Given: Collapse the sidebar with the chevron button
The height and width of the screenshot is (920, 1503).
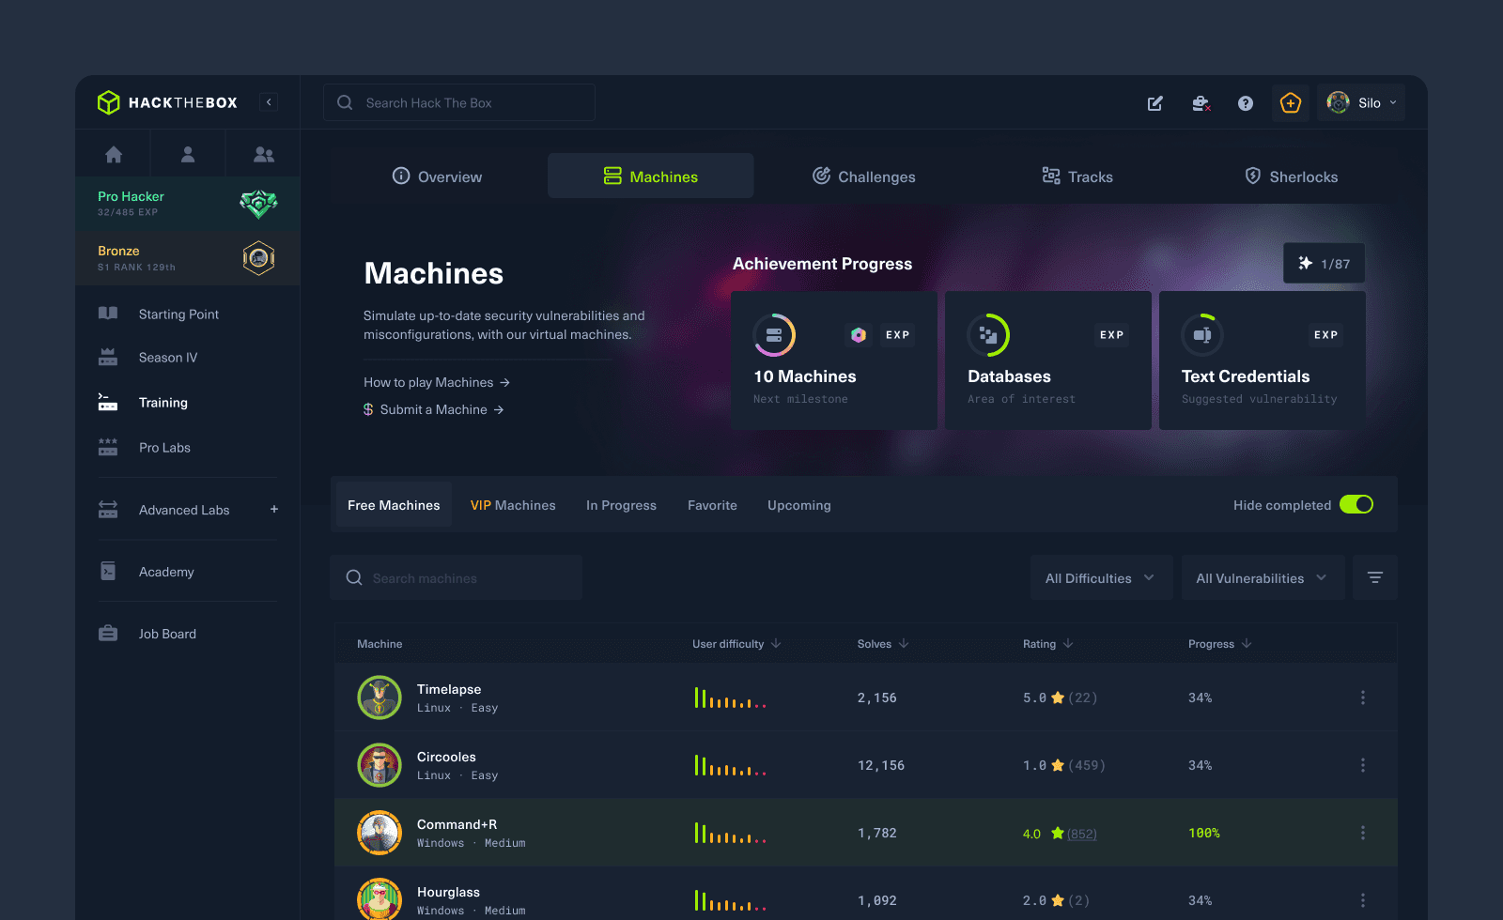Looking at the screenshot, I should tap(269, 102).
